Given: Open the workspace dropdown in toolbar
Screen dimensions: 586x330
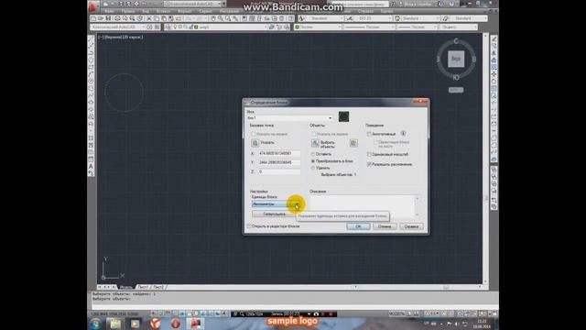Looking at the screenshot, I should tap(144, 27).
